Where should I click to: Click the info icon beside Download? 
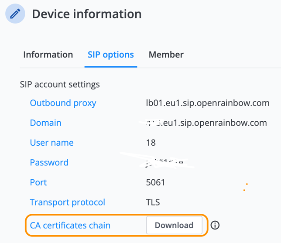215,225
